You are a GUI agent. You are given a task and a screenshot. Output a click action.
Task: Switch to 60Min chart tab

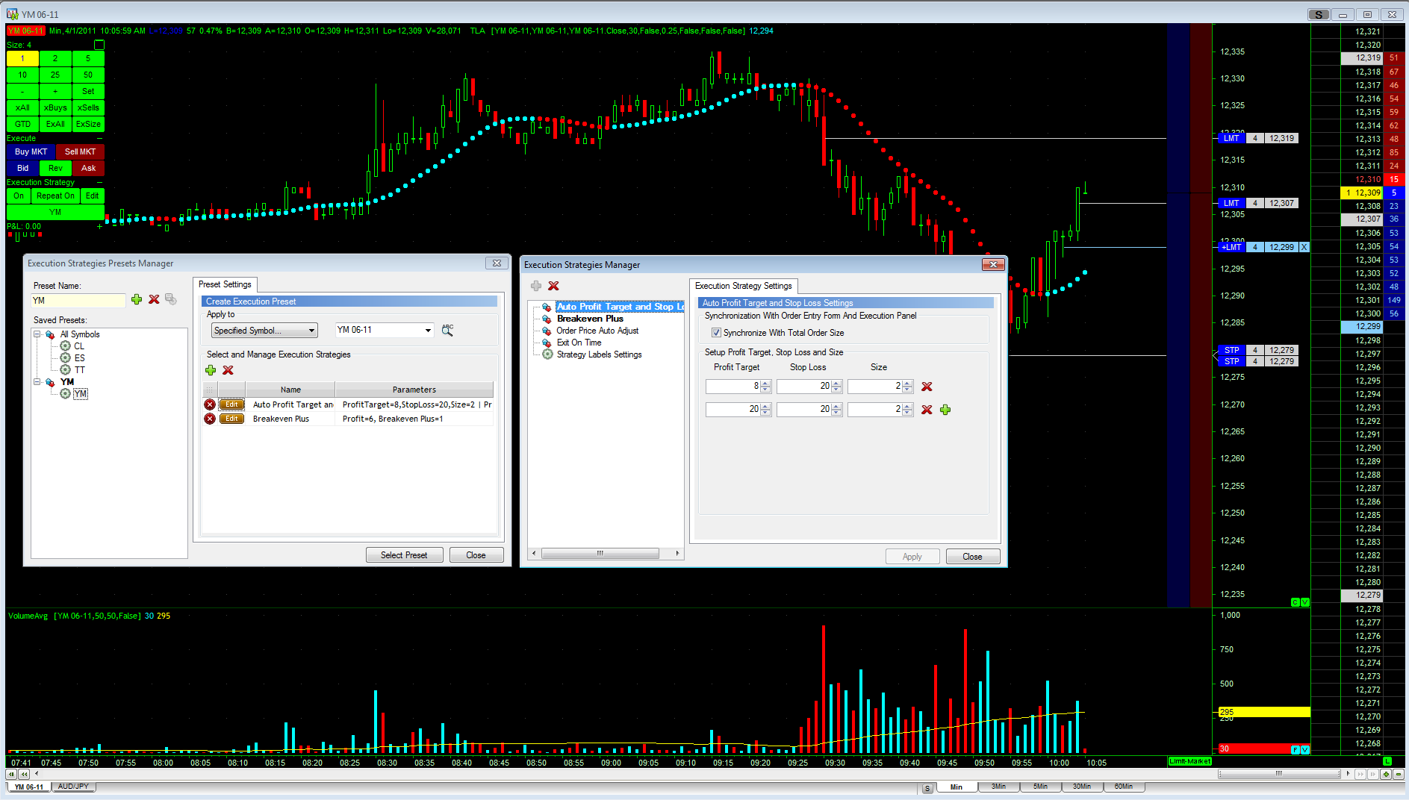pyautogui.click(x=1124, y=787)
